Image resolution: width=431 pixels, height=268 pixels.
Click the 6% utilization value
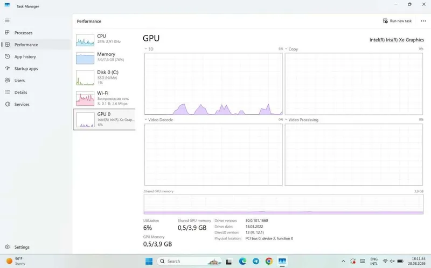click(x=148, y=228)
